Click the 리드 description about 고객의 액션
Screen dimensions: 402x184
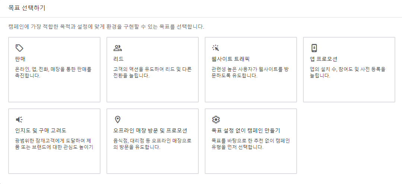click(x=153, y=73)
